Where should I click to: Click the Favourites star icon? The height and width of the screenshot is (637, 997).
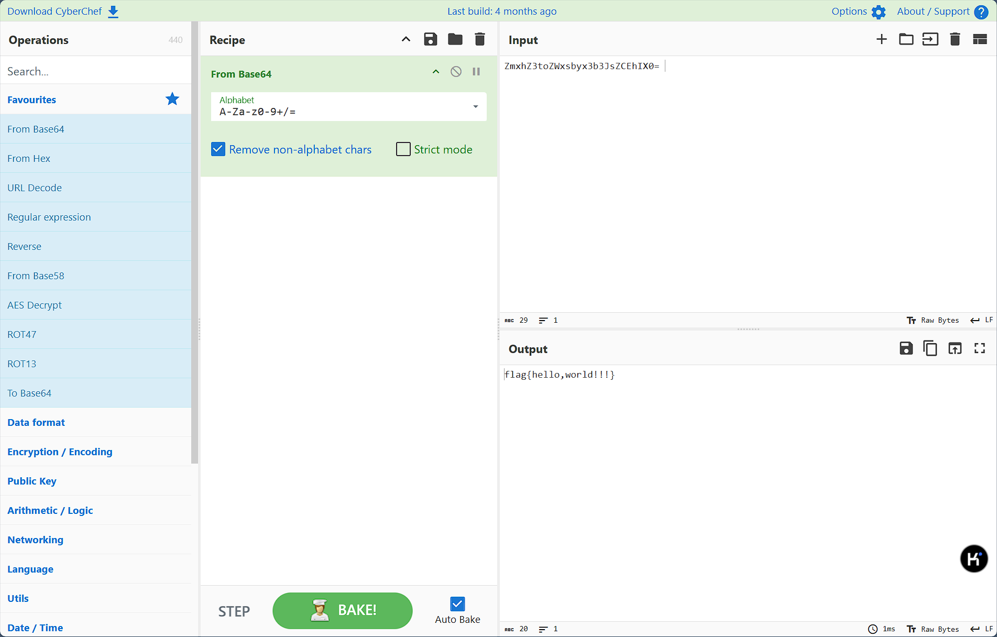172,98
